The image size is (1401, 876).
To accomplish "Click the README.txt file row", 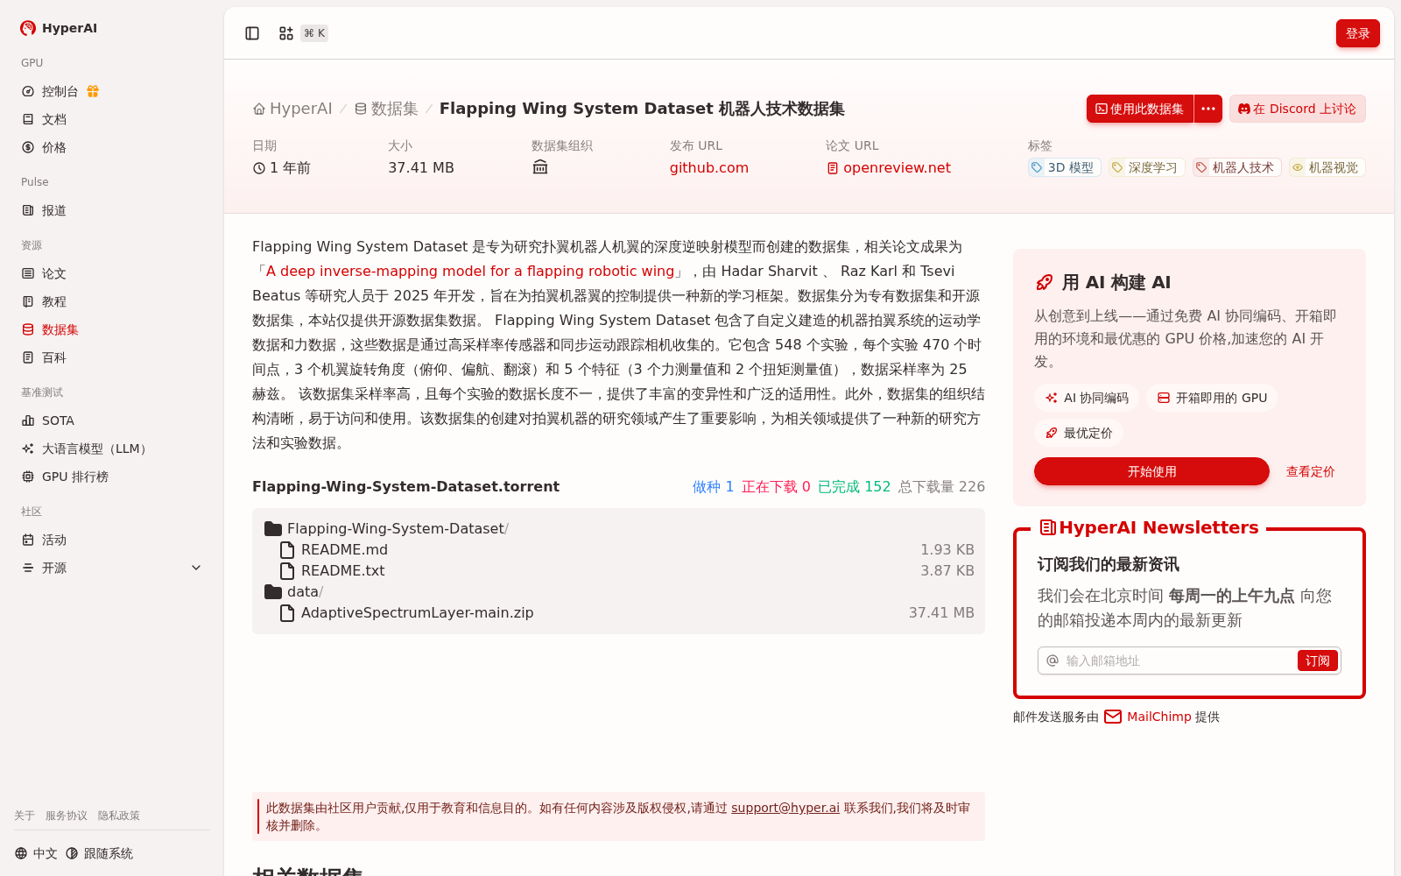I will coord(618,571).
